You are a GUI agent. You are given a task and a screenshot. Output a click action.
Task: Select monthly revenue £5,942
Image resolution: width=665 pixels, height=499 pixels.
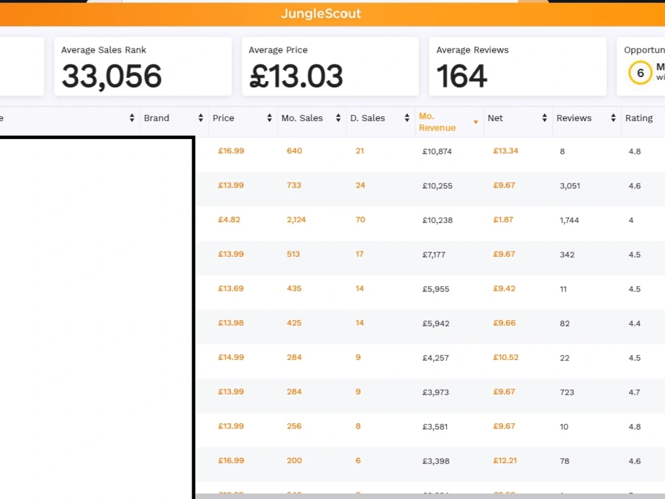tap(436, 323)
